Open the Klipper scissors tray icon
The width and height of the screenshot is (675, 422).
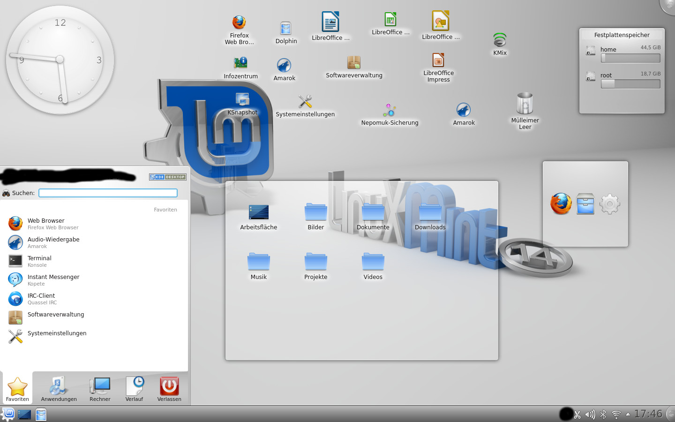pos(577,414)
